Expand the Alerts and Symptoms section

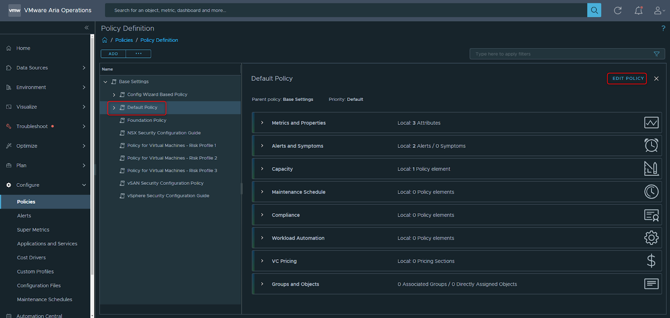[262, 146]
